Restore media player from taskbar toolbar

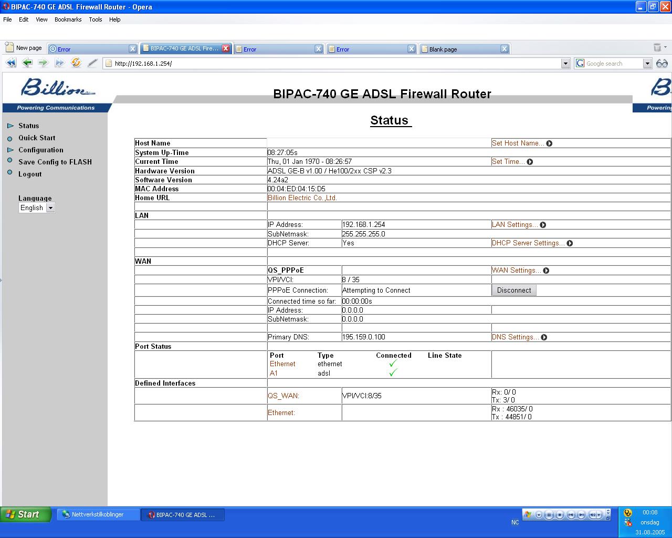(608, 518)
